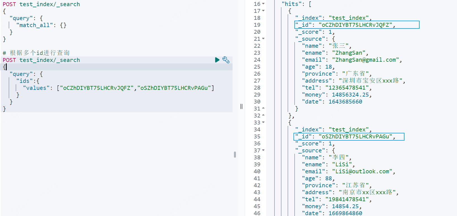This screenshot has width=457, height=216.
Task: Click the "_score": 1 entry on line 20
Action: [x=315, y=32]
